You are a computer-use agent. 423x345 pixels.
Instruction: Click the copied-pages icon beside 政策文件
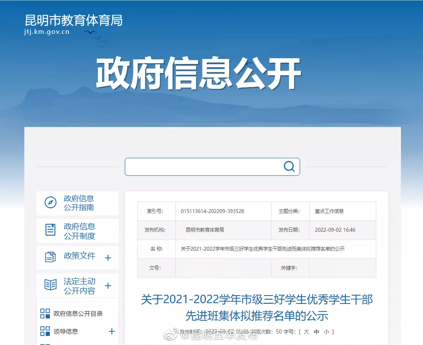click(50, 258)
